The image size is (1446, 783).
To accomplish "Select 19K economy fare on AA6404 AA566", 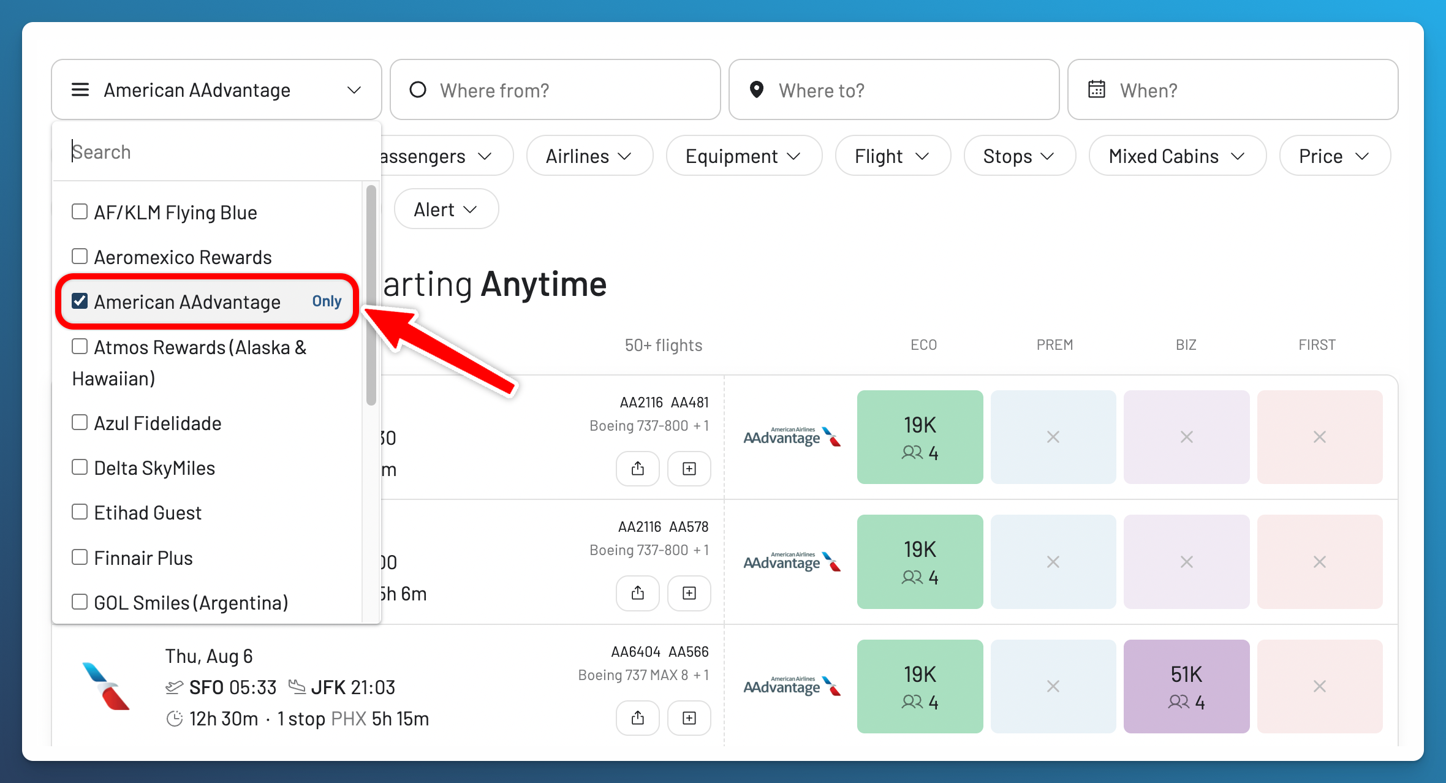I will pos(920,686).
